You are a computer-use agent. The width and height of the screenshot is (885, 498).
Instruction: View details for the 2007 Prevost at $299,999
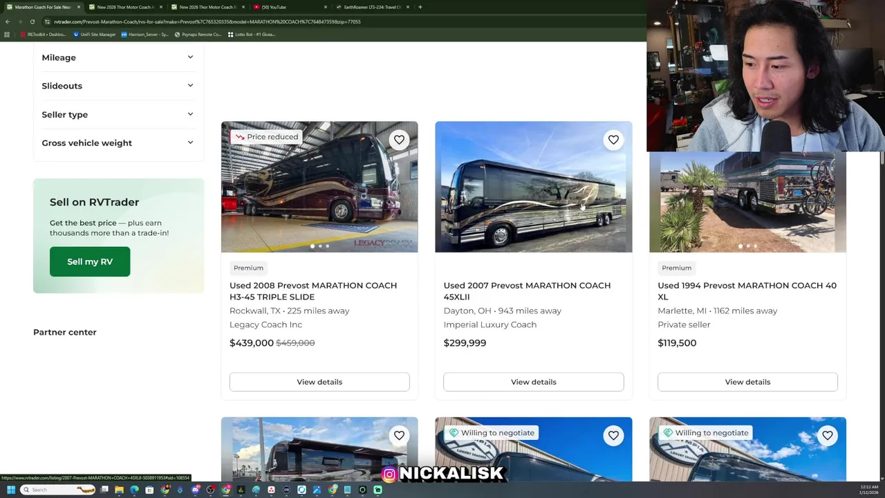click(x=534, y=382)
